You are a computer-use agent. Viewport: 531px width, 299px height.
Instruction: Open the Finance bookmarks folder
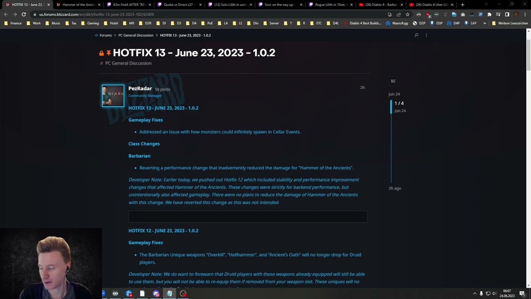tap(13, 23)
